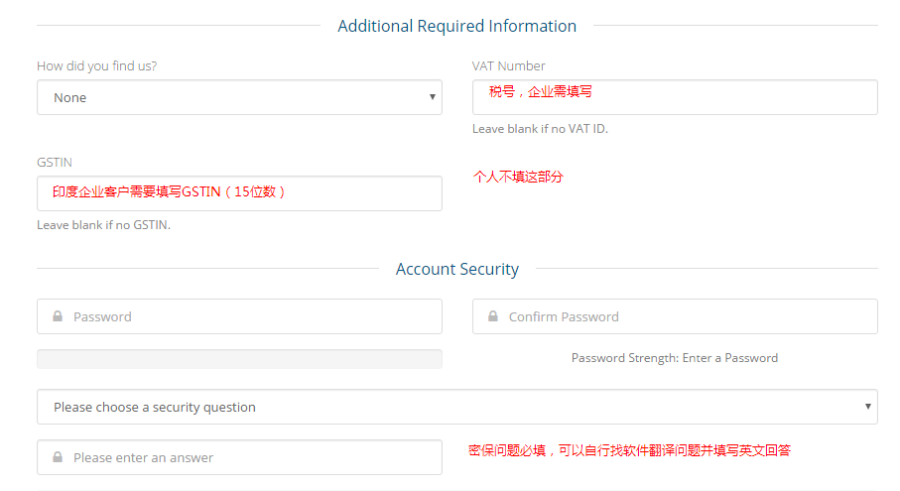Click the Additional Required Information heading
This screenshot has width=900, height=491.
click(456, 27)
